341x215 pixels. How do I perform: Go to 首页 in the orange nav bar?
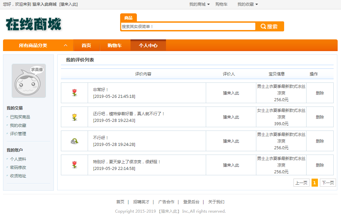86,45
